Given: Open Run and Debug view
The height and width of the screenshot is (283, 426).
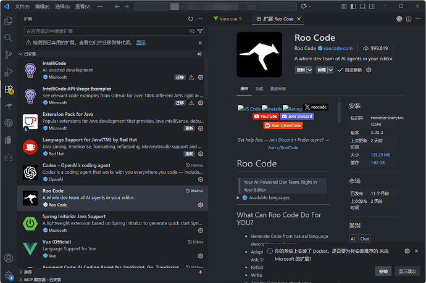Looking at the screenshot, I should coord(9,72).
